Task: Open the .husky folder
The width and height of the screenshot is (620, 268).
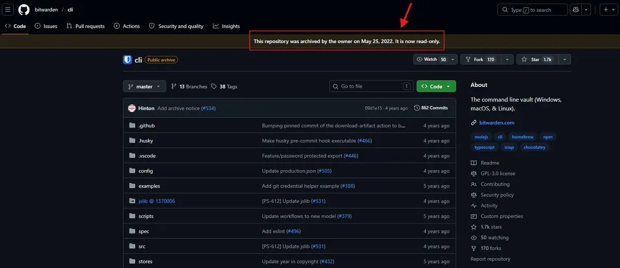Action: [146, 140]
